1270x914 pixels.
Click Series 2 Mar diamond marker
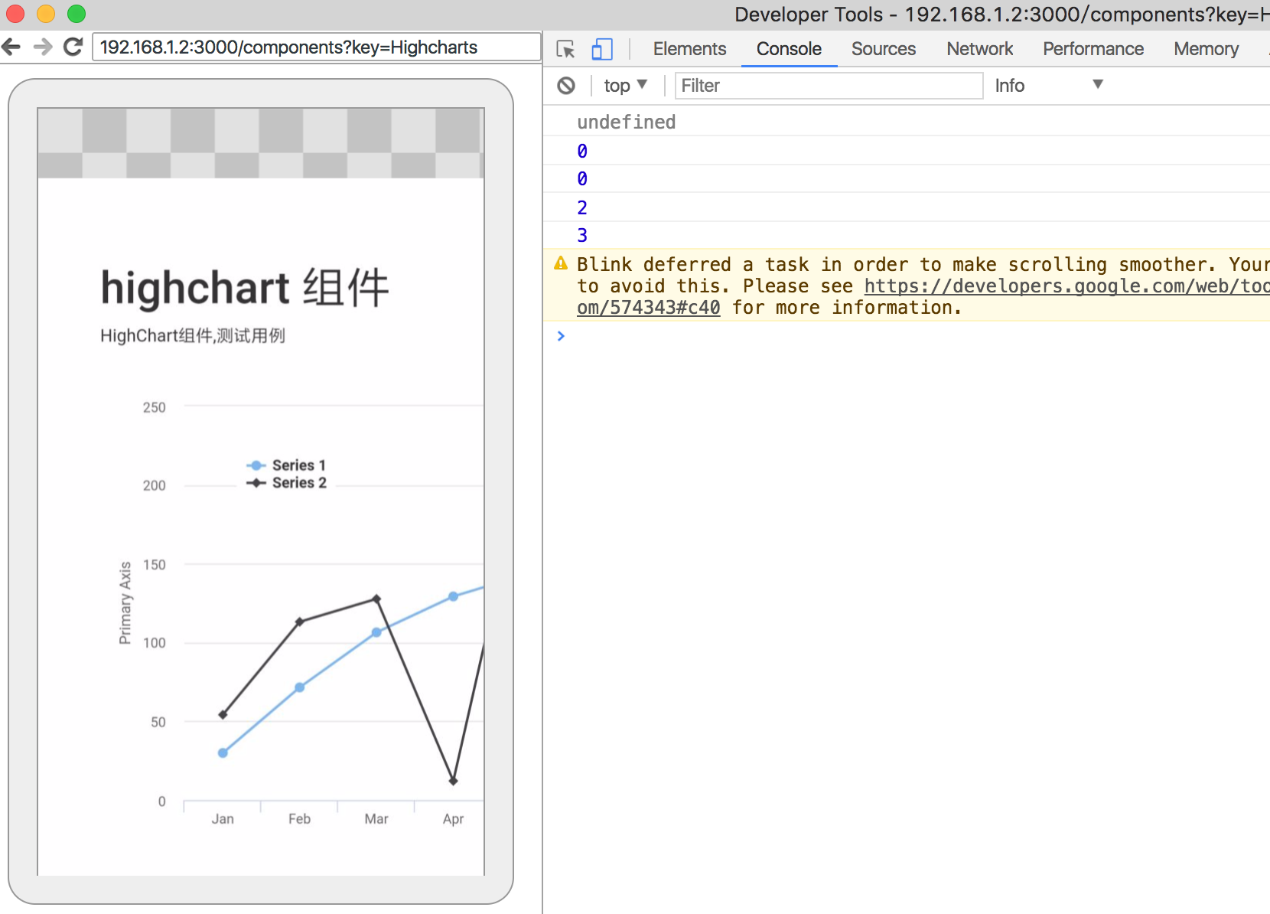(x=376, y=599)
